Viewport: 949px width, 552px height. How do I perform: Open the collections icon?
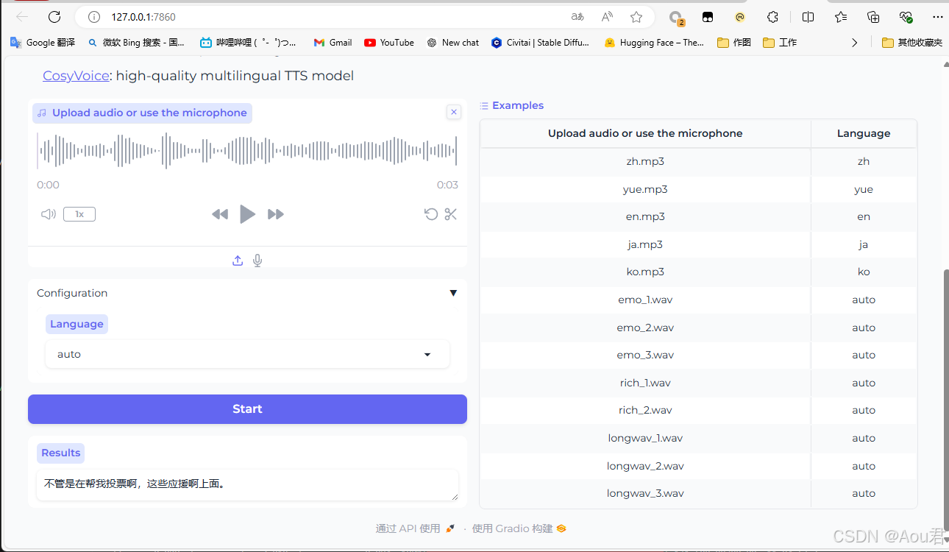pyautogui.click(x=873, y=16)
